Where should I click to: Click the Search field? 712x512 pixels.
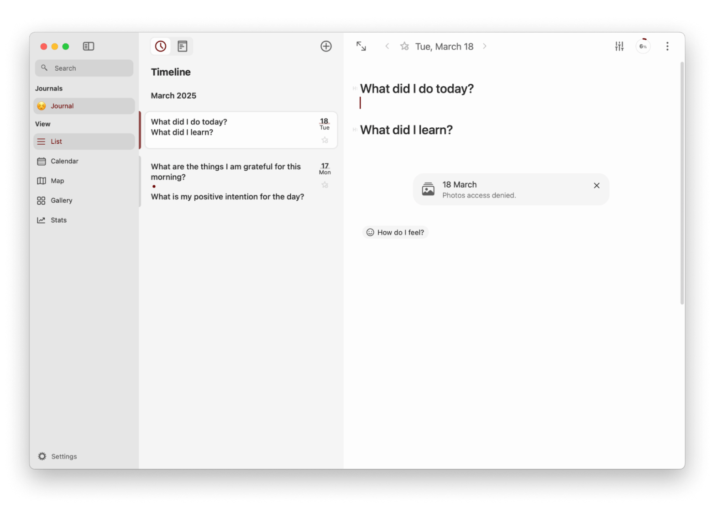(x=84, y=68)
